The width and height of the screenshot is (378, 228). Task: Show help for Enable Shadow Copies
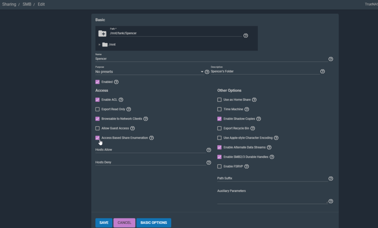258,119
